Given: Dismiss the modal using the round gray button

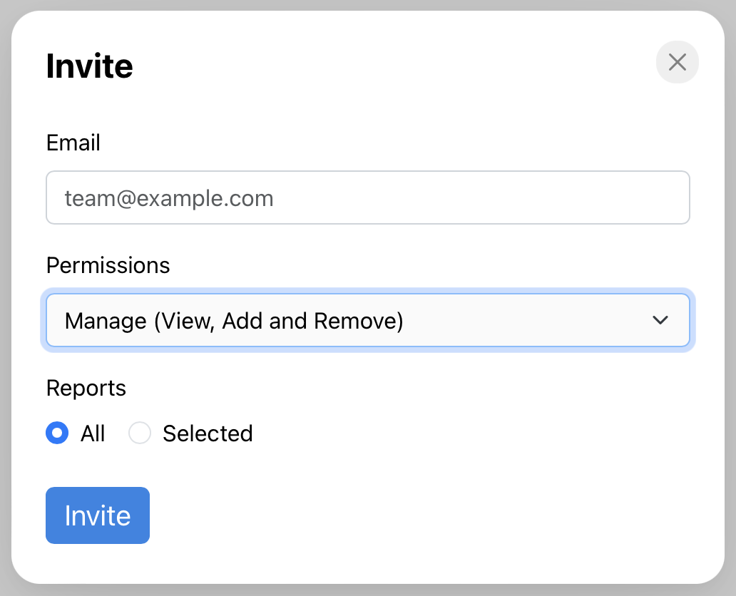Looking at the screenshot, I should tap(677, 62).
